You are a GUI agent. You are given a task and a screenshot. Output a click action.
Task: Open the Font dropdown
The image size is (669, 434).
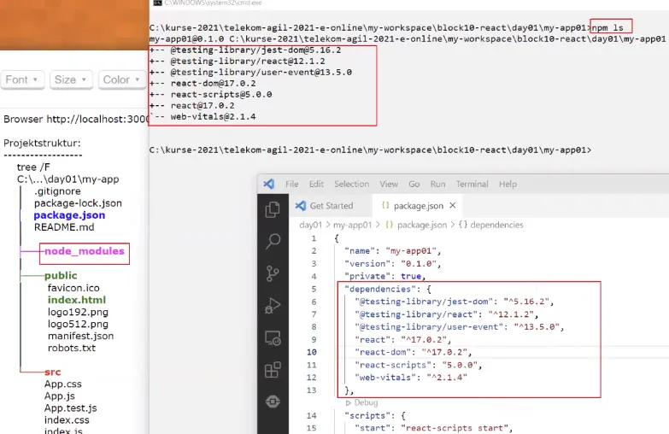tap(22, 79)
